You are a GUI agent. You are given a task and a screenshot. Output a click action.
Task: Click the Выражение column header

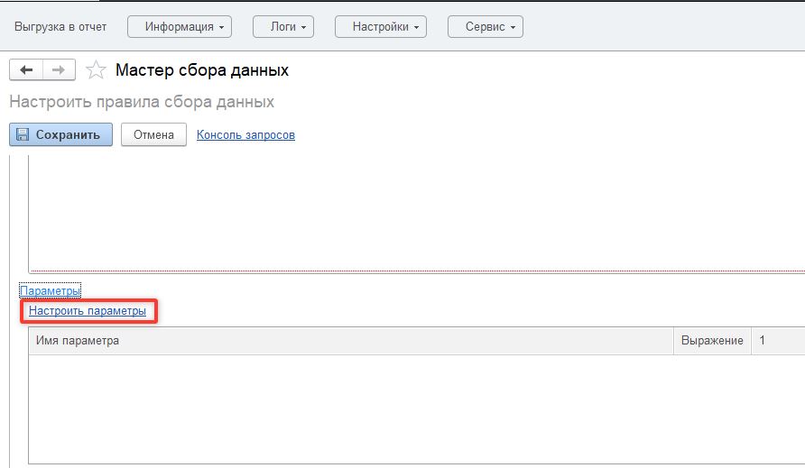tap(712, 341)
